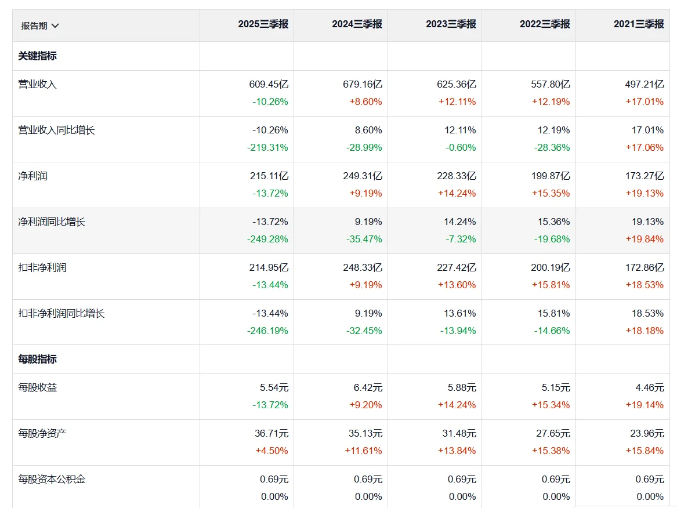The image size is (677, 508).
Task: Click the 净利润同比增长 row label
Action: tap(52, 222)
